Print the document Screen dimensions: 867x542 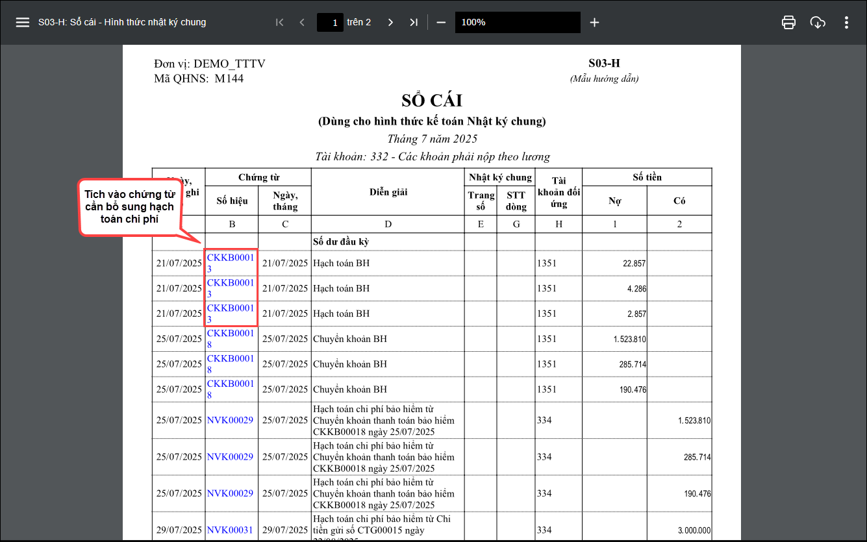788,22
